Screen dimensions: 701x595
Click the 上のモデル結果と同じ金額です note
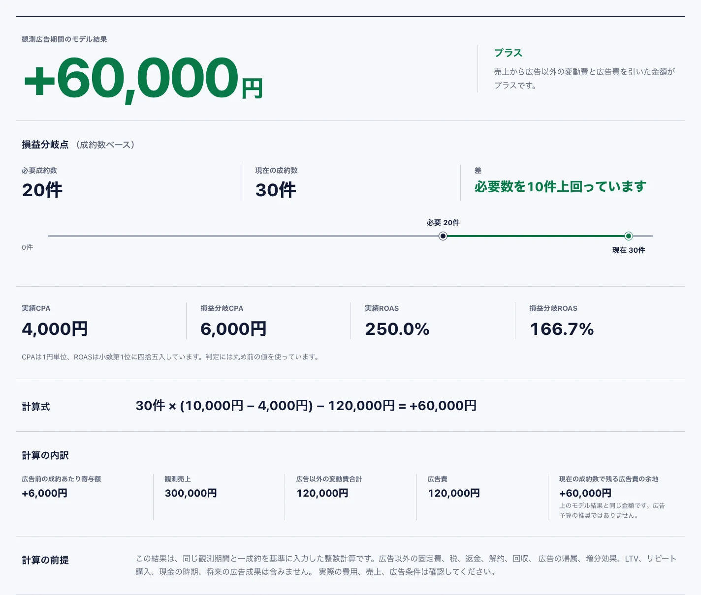point(612,510)
